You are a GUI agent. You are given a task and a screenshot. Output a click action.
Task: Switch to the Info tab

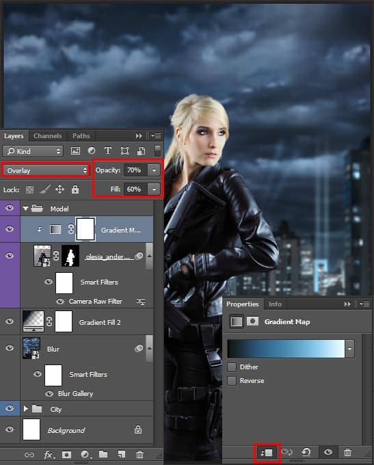[275, 304]
